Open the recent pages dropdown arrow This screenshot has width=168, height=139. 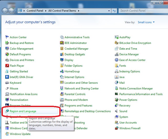click(x=16, y=11)
